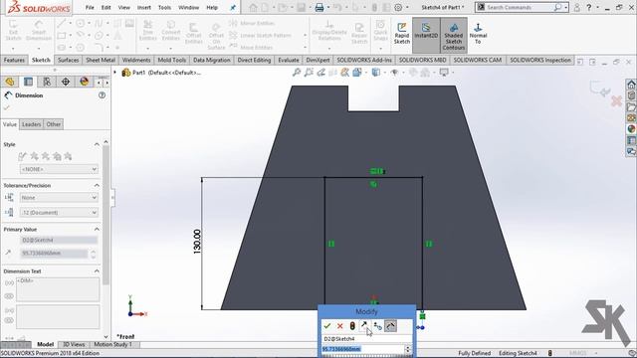Screen dimensions: 637x358
Task: Expand Part1 flyout feature tree arrow
Action: [115, 73]
